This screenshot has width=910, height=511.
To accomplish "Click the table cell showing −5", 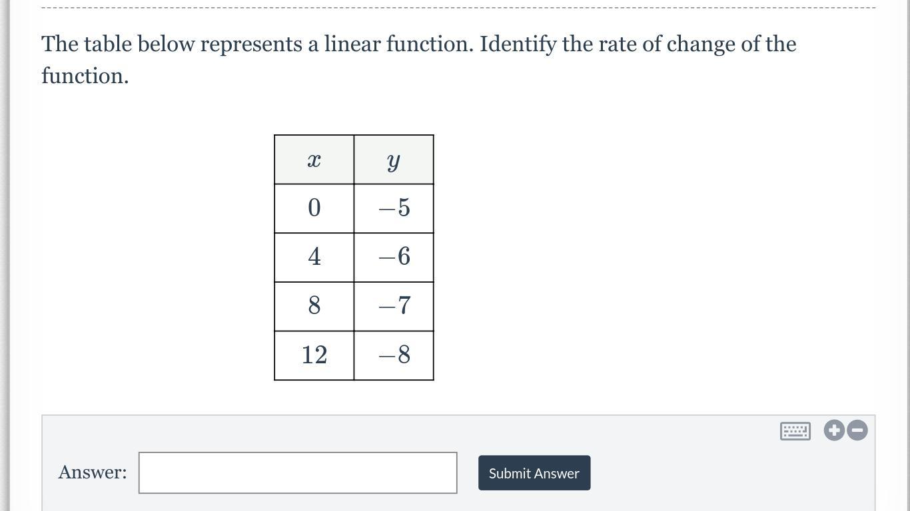I will [394, 208].
